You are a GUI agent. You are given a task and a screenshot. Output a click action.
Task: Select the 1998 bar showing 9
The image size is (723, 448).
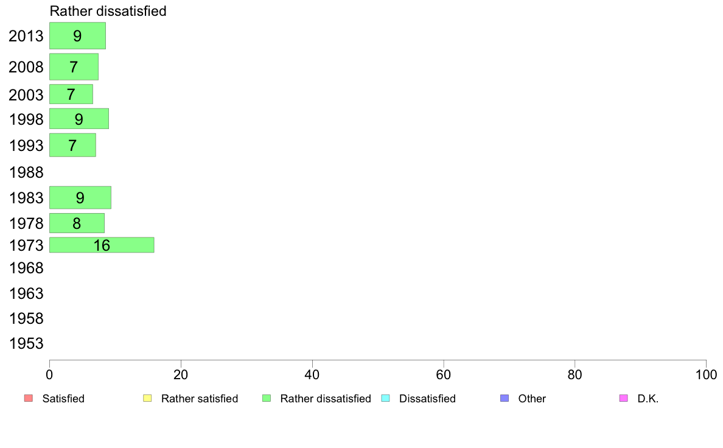tap(79, 119)
